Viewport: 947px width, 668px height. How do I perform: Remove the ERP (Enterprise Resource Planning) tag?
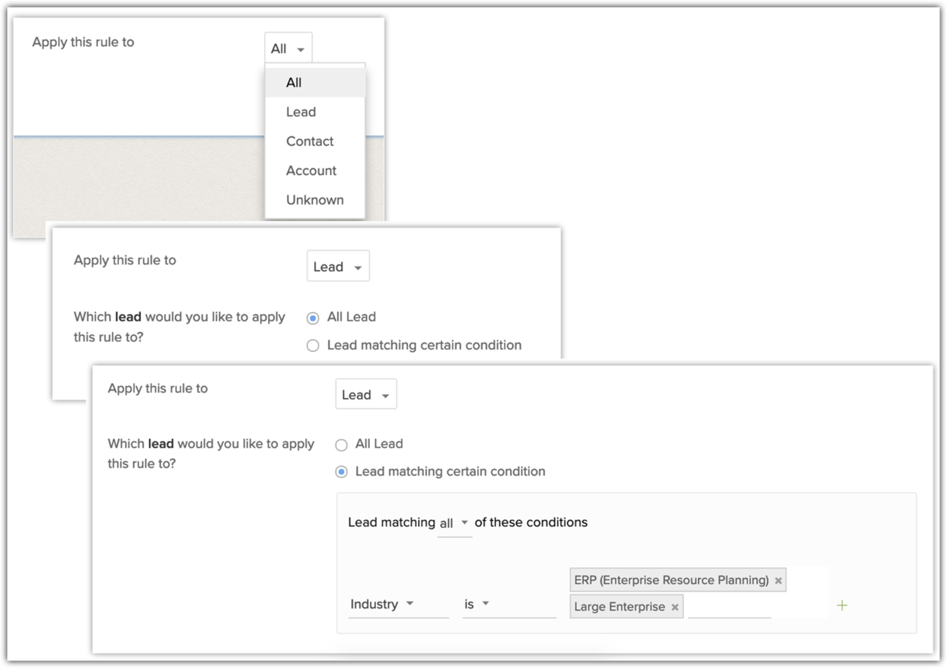point(778,580)
